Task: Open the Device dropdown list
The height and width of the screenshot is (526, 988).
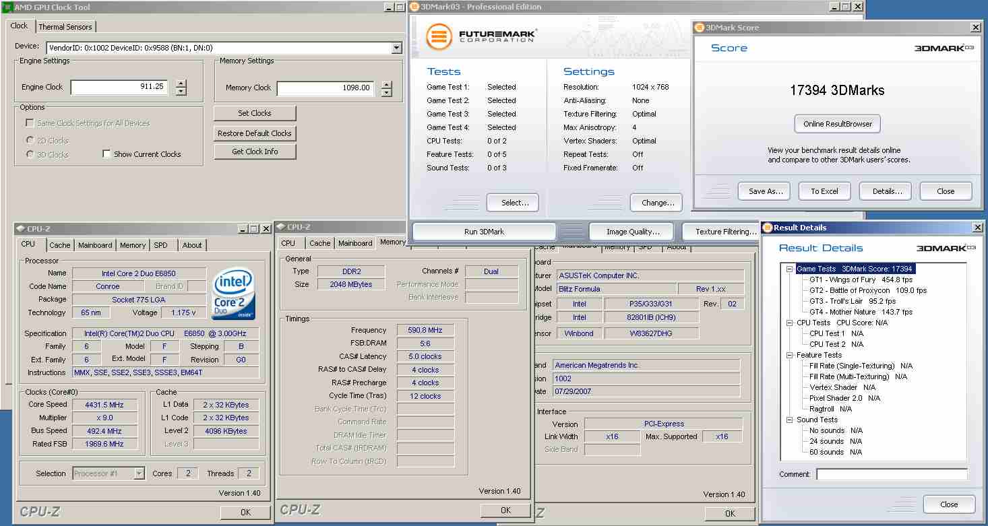Action: [x=396, y=48]
